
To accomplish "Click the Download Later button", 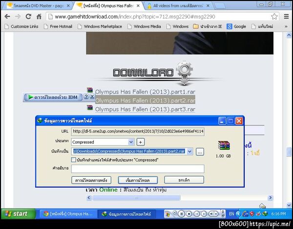I will [x=91, y=180].
